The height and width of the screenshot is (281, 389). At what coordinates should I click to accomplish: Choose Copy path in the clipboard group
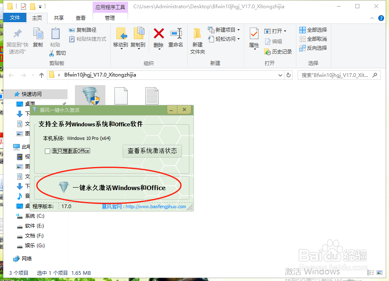point(83,30)
